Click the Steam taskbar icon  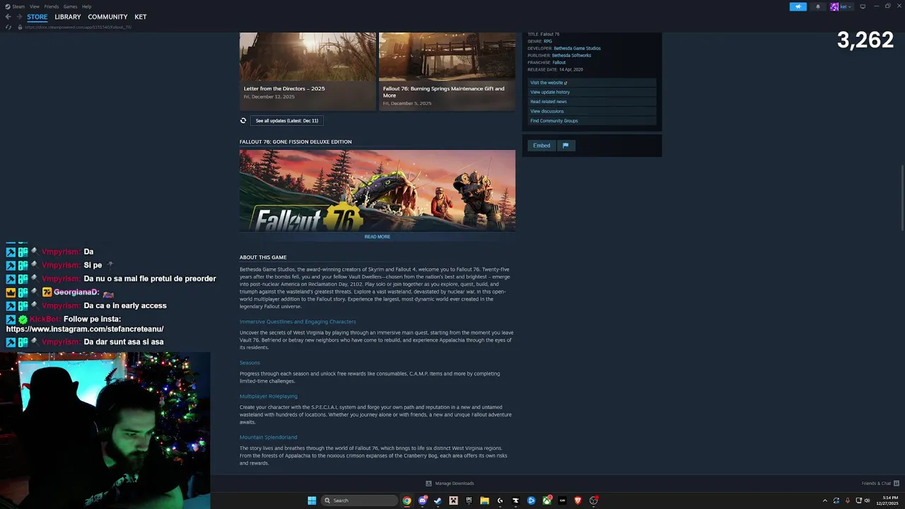[x=438, y=501]
